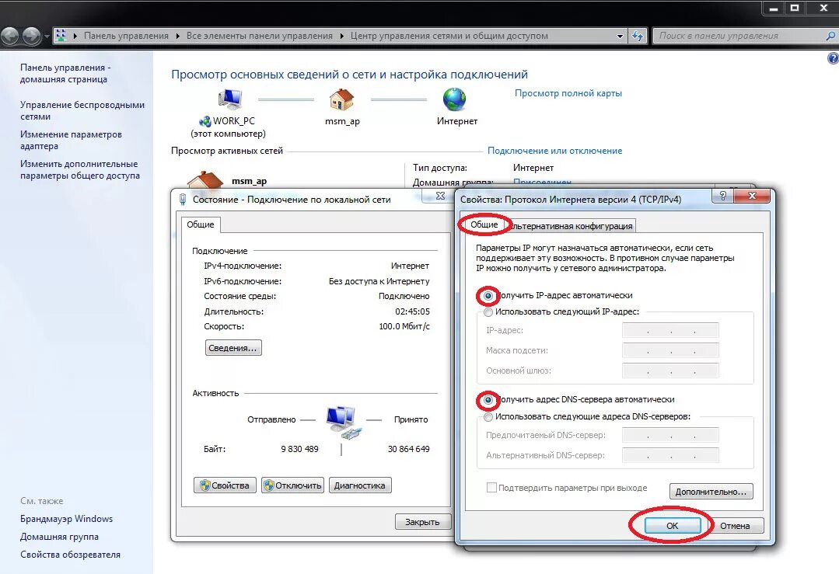Click received bytes value '30 864 649'

tap(408, 449)
